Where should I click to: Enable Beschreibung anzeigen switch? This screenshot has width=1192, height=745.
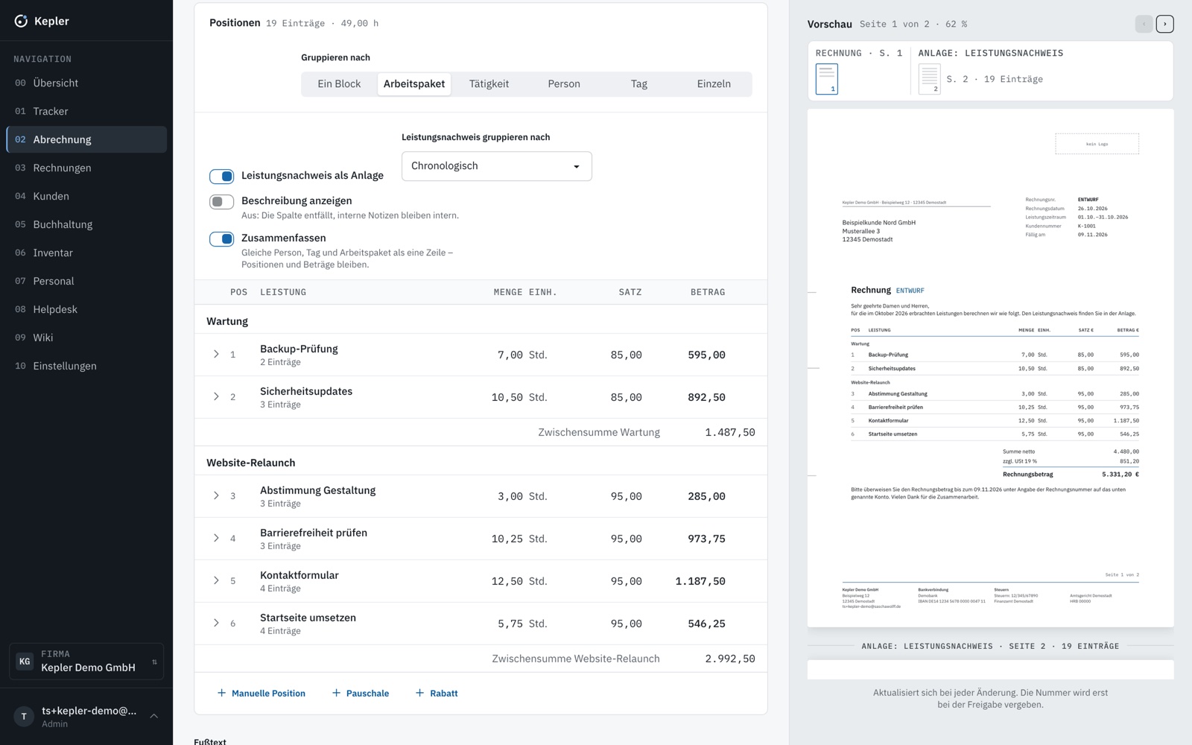[222, 201]
